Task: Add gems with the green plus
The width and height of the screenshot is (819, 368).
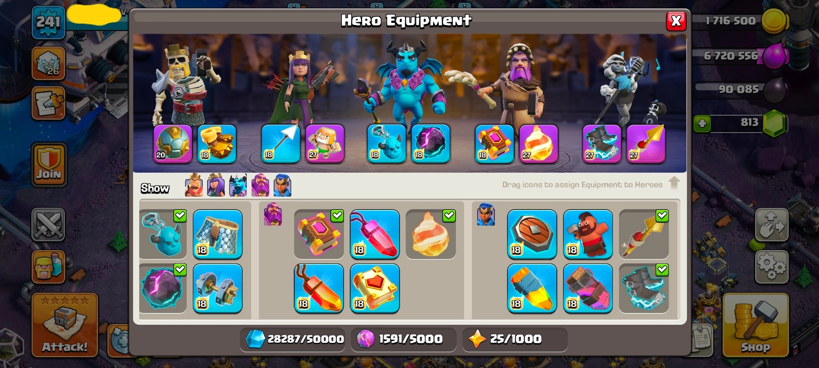Action: (702, 123)
